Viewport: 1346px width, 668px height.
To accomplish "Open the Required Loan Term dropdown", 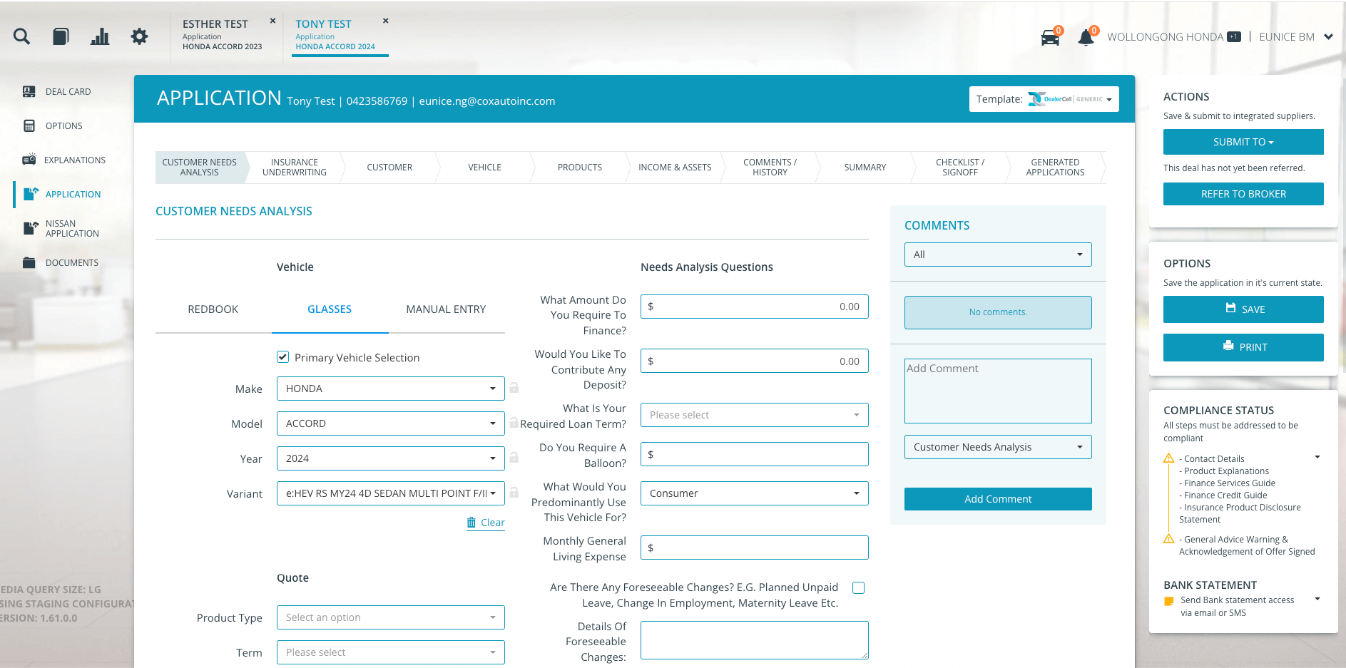I will (755, 415).
